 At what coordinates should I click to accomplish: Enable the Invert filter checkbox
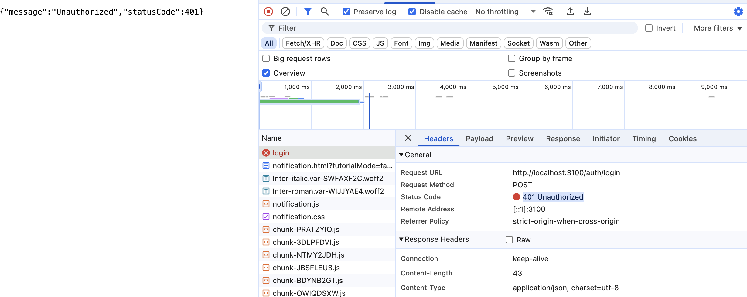(649, 28)
